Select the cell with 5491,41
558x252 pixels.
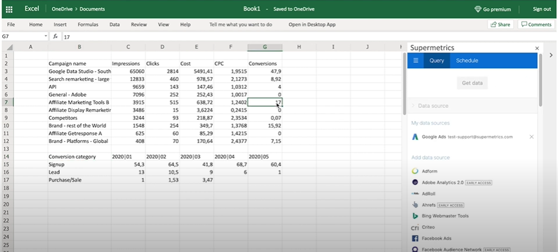[x=196, y=71]
